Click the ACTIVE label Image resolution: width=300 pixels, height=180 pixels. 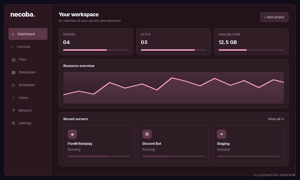pyautogui.click(x=146, y=35)
